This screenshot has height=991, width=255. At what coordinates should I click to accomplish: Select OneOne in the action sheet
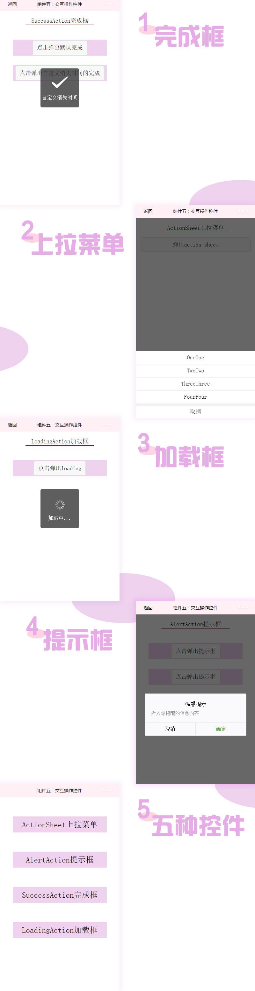pyautogui.click(x=195, y=357)
